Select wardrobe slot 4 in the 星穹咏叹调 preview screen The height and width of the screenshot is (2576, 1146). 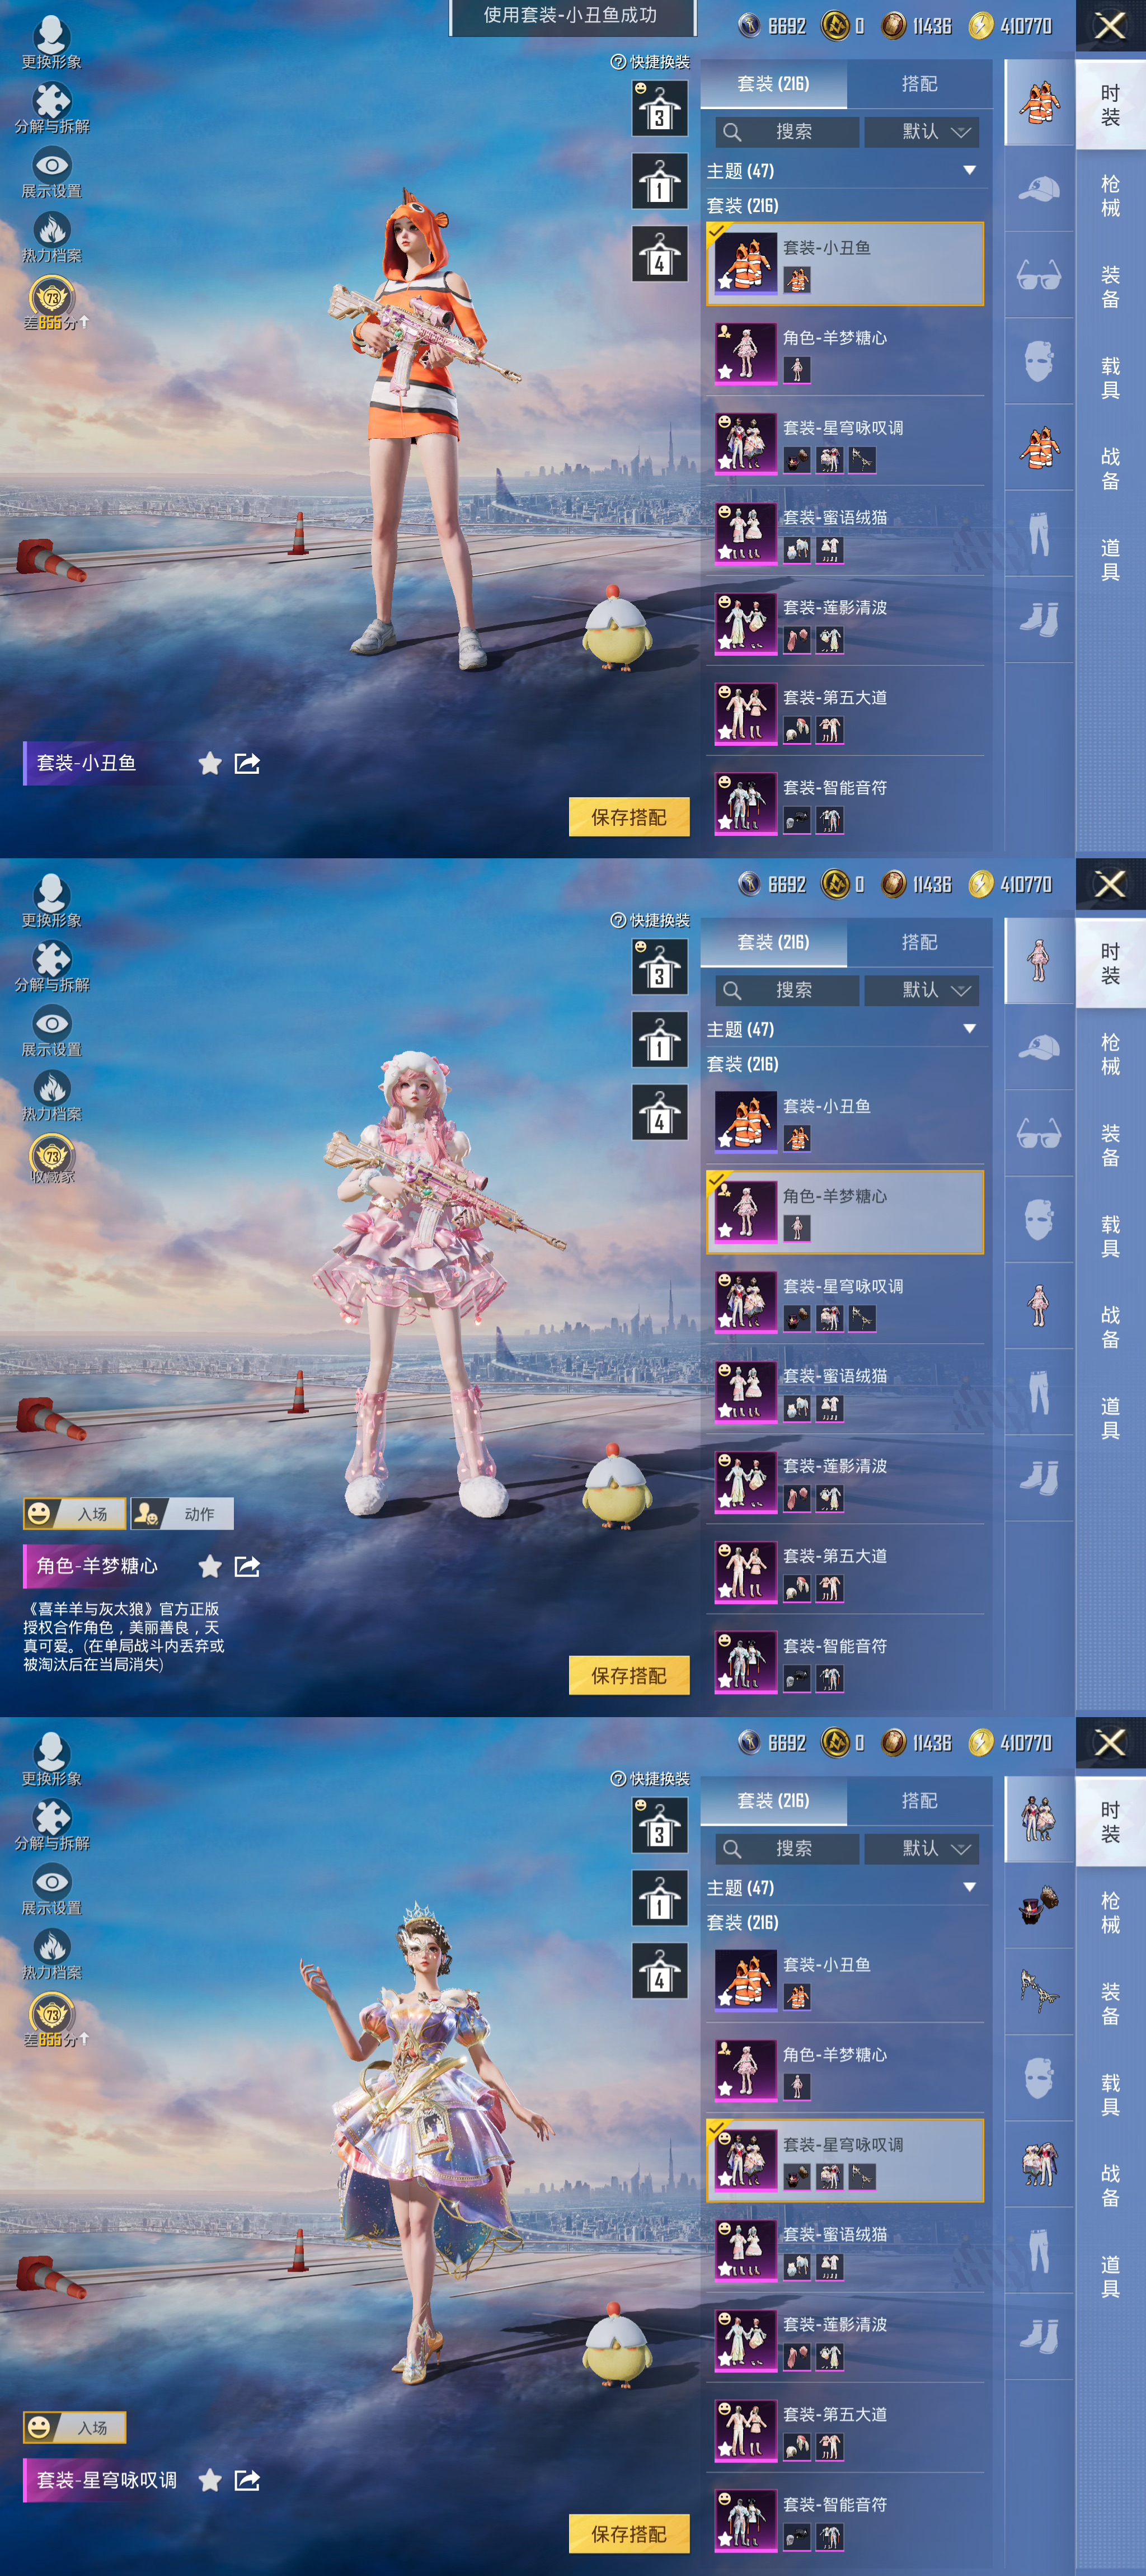click(x=659, y=1970)
